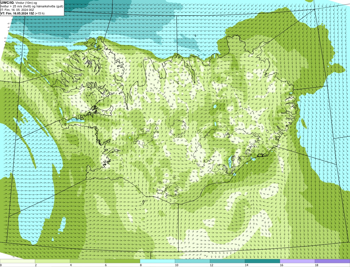The image size is (350, 267).
Task: Click the scale label "10"
Action: click(x=177, y=265)
